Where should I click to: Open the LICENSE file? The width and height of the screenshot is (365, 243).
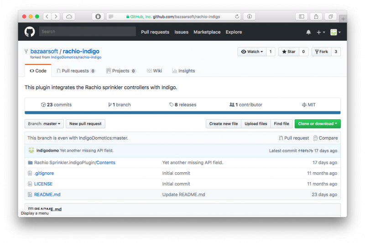[x=43, y=184]
